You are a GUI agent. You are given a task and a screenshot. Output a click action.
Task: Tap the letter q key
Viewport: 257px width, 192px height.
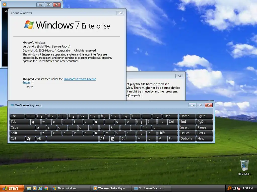click(36, 122)
